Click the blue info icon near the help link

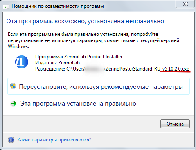11,140
